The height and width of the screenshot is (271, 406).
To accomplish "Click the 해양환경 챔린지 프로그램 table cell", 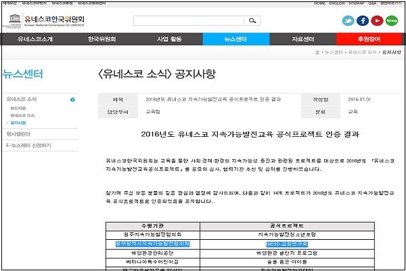I will tap(287, 253).
